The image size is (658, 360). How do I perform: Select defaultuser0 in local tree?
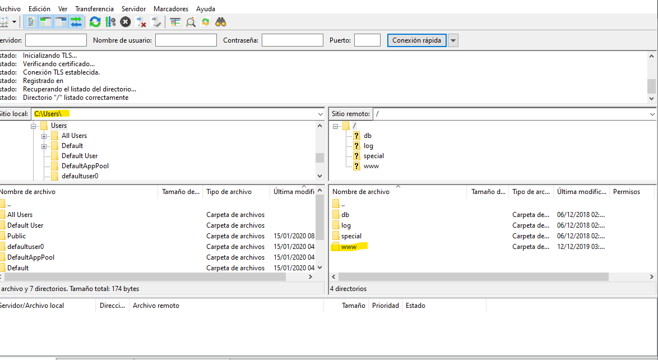pos(80,176)
